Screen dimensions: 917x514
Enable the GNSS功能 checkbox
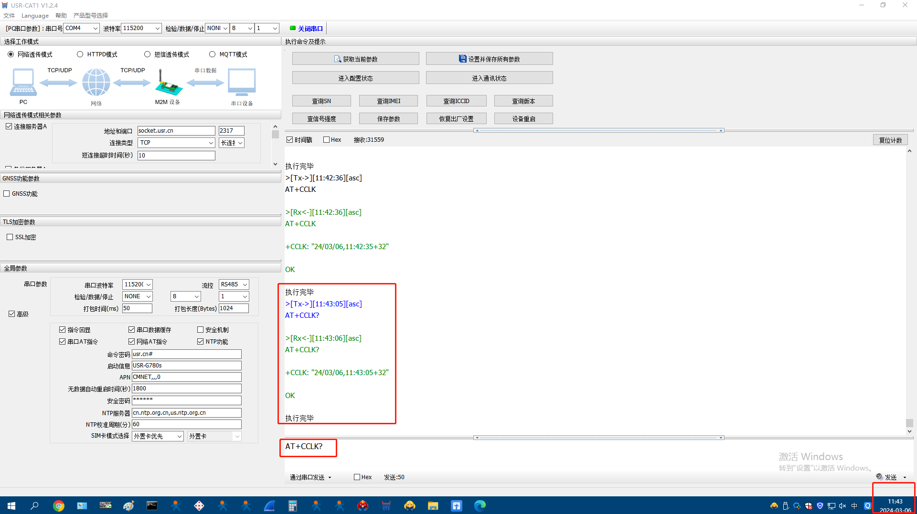click(7, 194)
